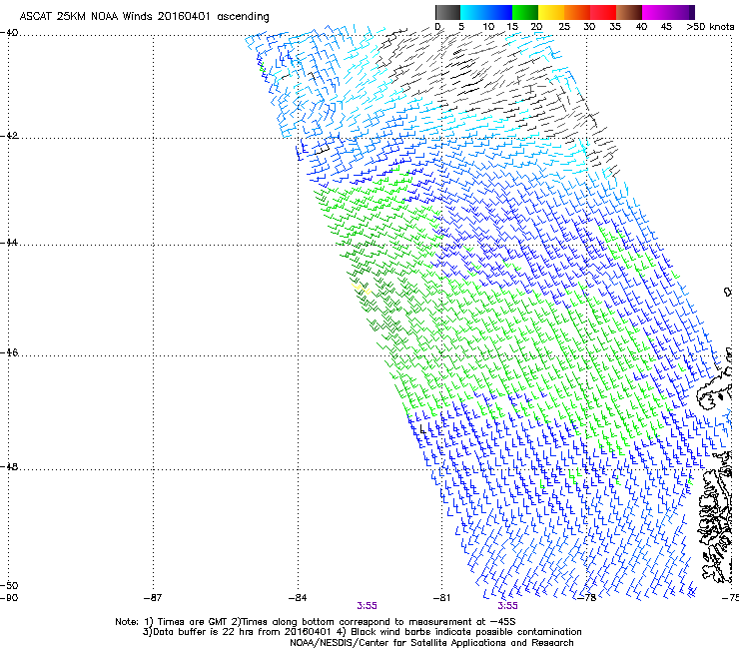Viewport: 739px width, 649px height.
Task: Click the large coastline island outline near -47
Action: 714,394
